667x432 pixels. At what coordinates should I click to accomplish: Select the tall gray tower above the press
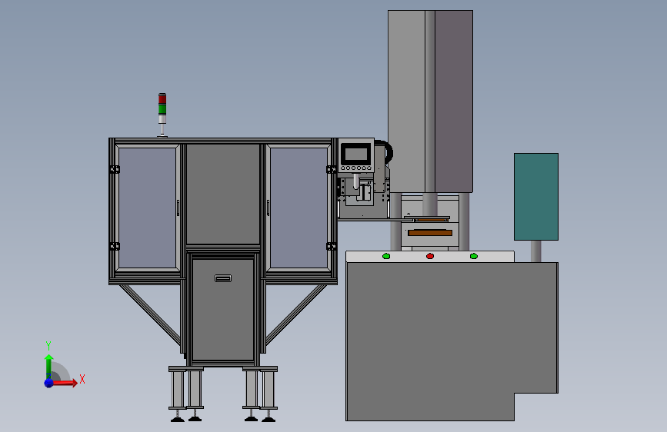[x=430, y=101]
